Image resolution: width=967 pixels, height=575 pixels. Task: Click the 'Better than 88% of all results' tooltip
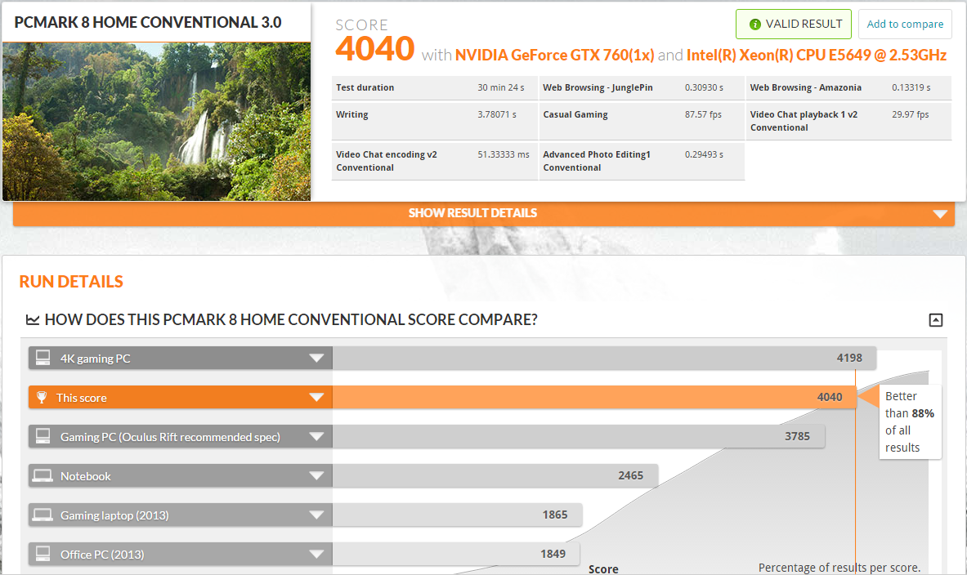(910, 421)
